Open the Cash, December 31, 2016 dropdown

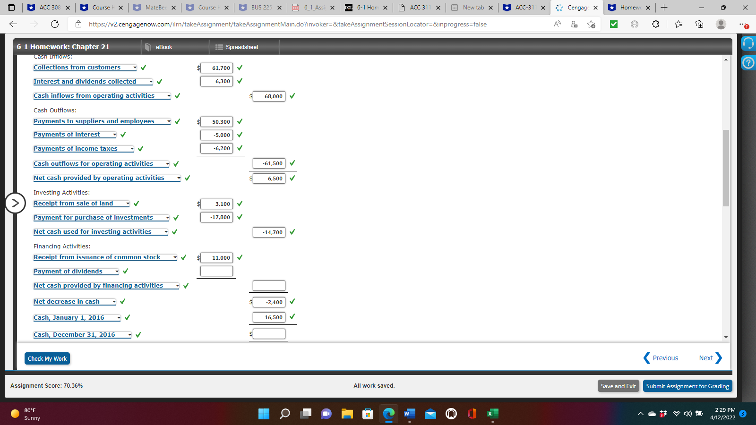(x=129, y=334)
